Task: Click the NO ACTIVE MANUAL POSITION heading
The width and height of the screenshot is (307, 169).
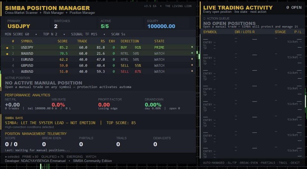Action: (x=43, y=83)
